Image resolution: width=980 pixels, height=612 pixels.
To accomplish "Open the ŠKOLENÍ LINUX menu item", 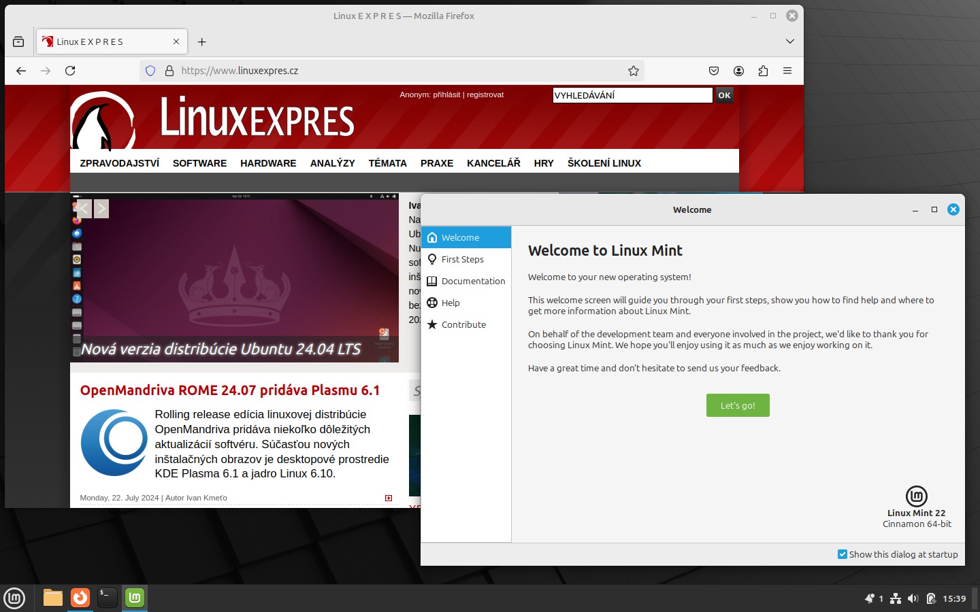I will pos(604,163).
